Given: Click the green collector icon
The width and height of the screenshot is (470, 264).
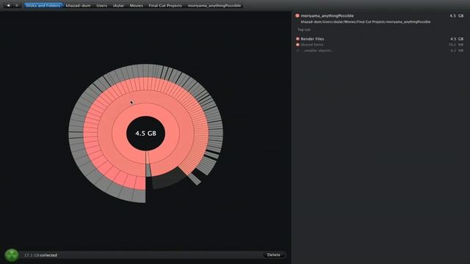Looking at the screenshot, I should [12, 255].
